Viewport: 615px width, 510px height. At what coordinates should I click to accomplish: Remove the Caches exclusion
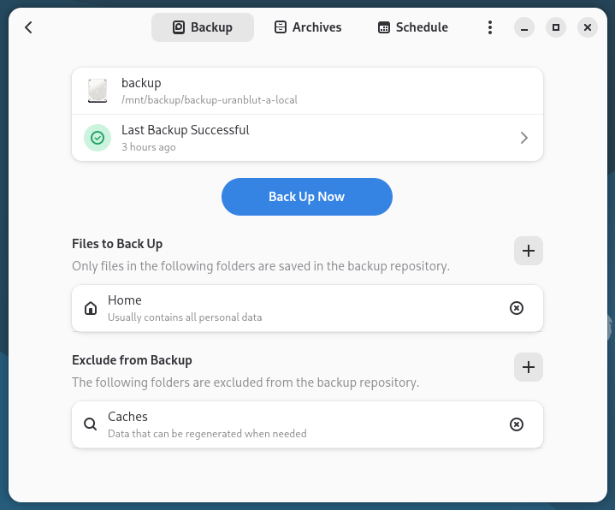tap(516, 424)
